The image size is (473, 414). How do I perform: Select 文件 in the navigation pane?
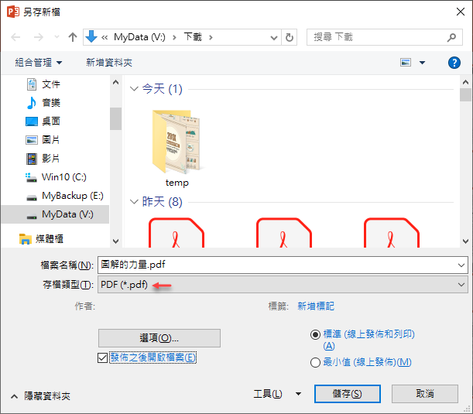[51, 84]
